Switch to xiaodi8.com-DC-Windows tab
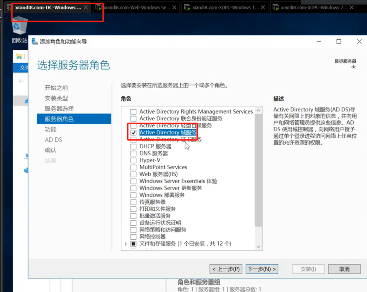Screen dimensions: 367x292 click(x=48, y=8)
